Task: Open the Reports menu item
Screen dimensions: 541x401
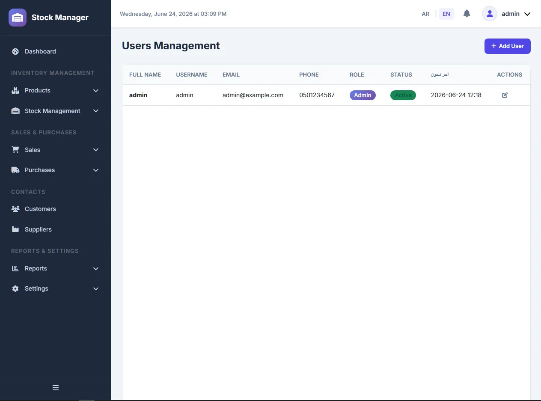Action: pos(56,268)
